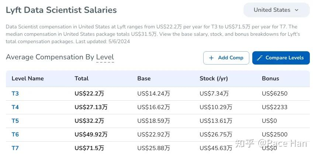
Task: Click the plus icon in Add Comp
Action: pos(211,58)
